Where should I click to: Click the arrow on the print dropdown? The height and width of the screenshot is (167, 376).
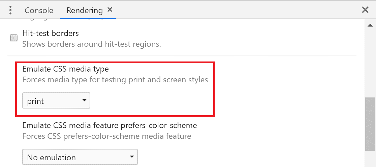[x=84, y=100]
